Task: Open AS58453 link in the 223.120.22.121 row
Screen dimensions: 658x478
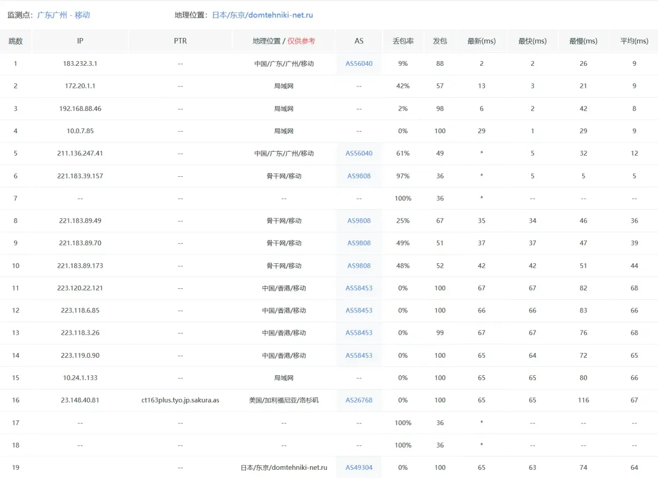Action: tap(359, 288)
